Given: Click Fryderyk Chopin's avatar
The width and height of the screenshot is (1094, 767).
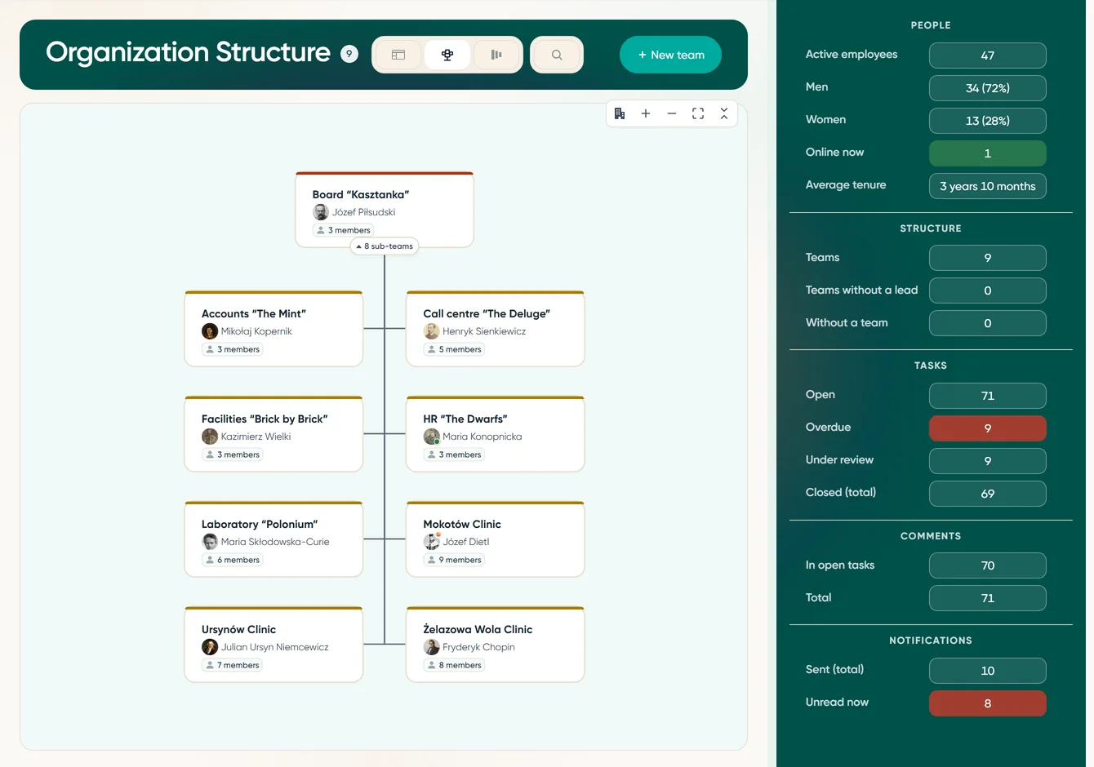Looking at the screenshot, I should tap(432, 647).
